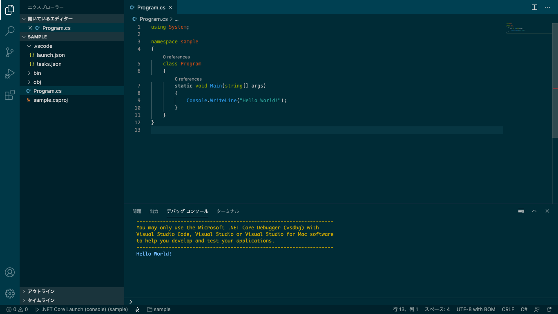Click the line and column indicator

pyautogui.click(x=406, y=310)
